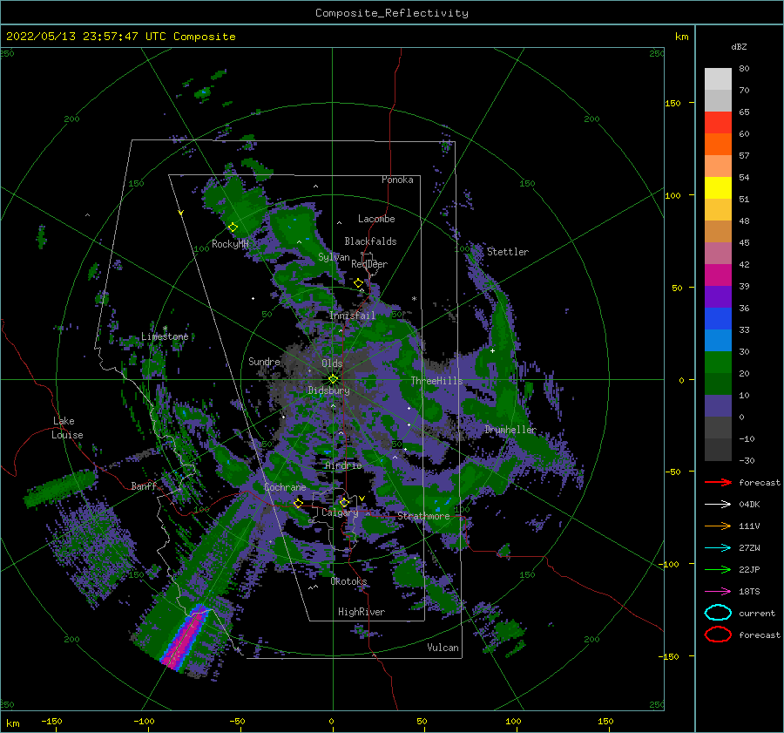Click the Sylvan label on map
The height and width of the screenshot is (733, 784).
point(334,257)
